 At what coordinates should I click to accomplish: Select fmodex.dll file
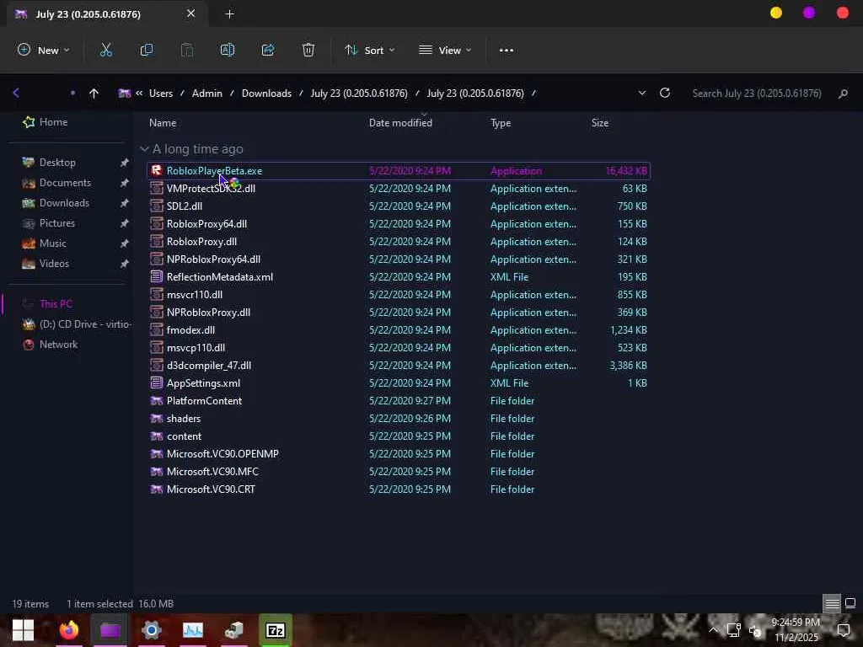pyautogui.click(x=399, y=330)
